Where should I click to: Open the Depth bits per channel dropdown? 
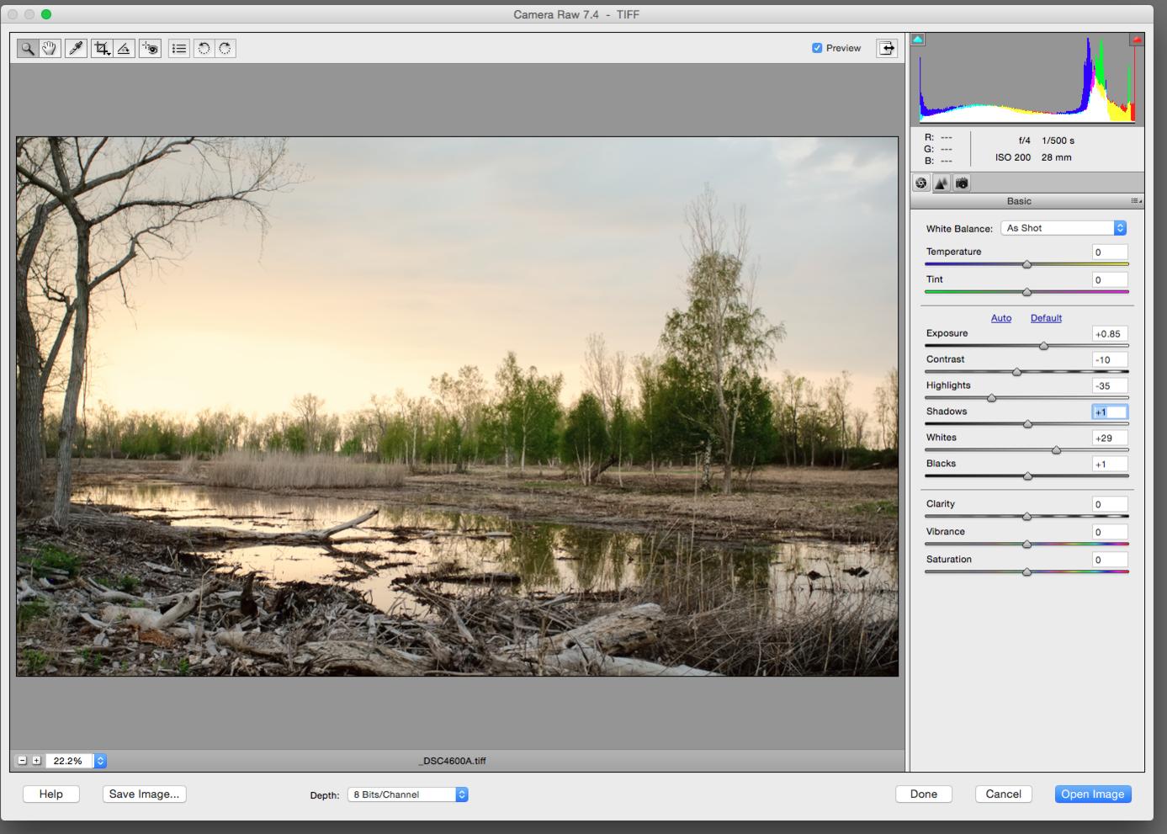[x=408, y=794]
